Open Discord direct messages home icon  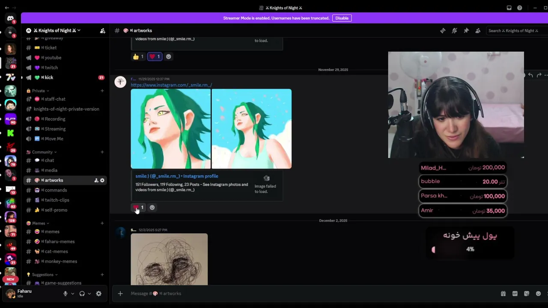point(11,18)
